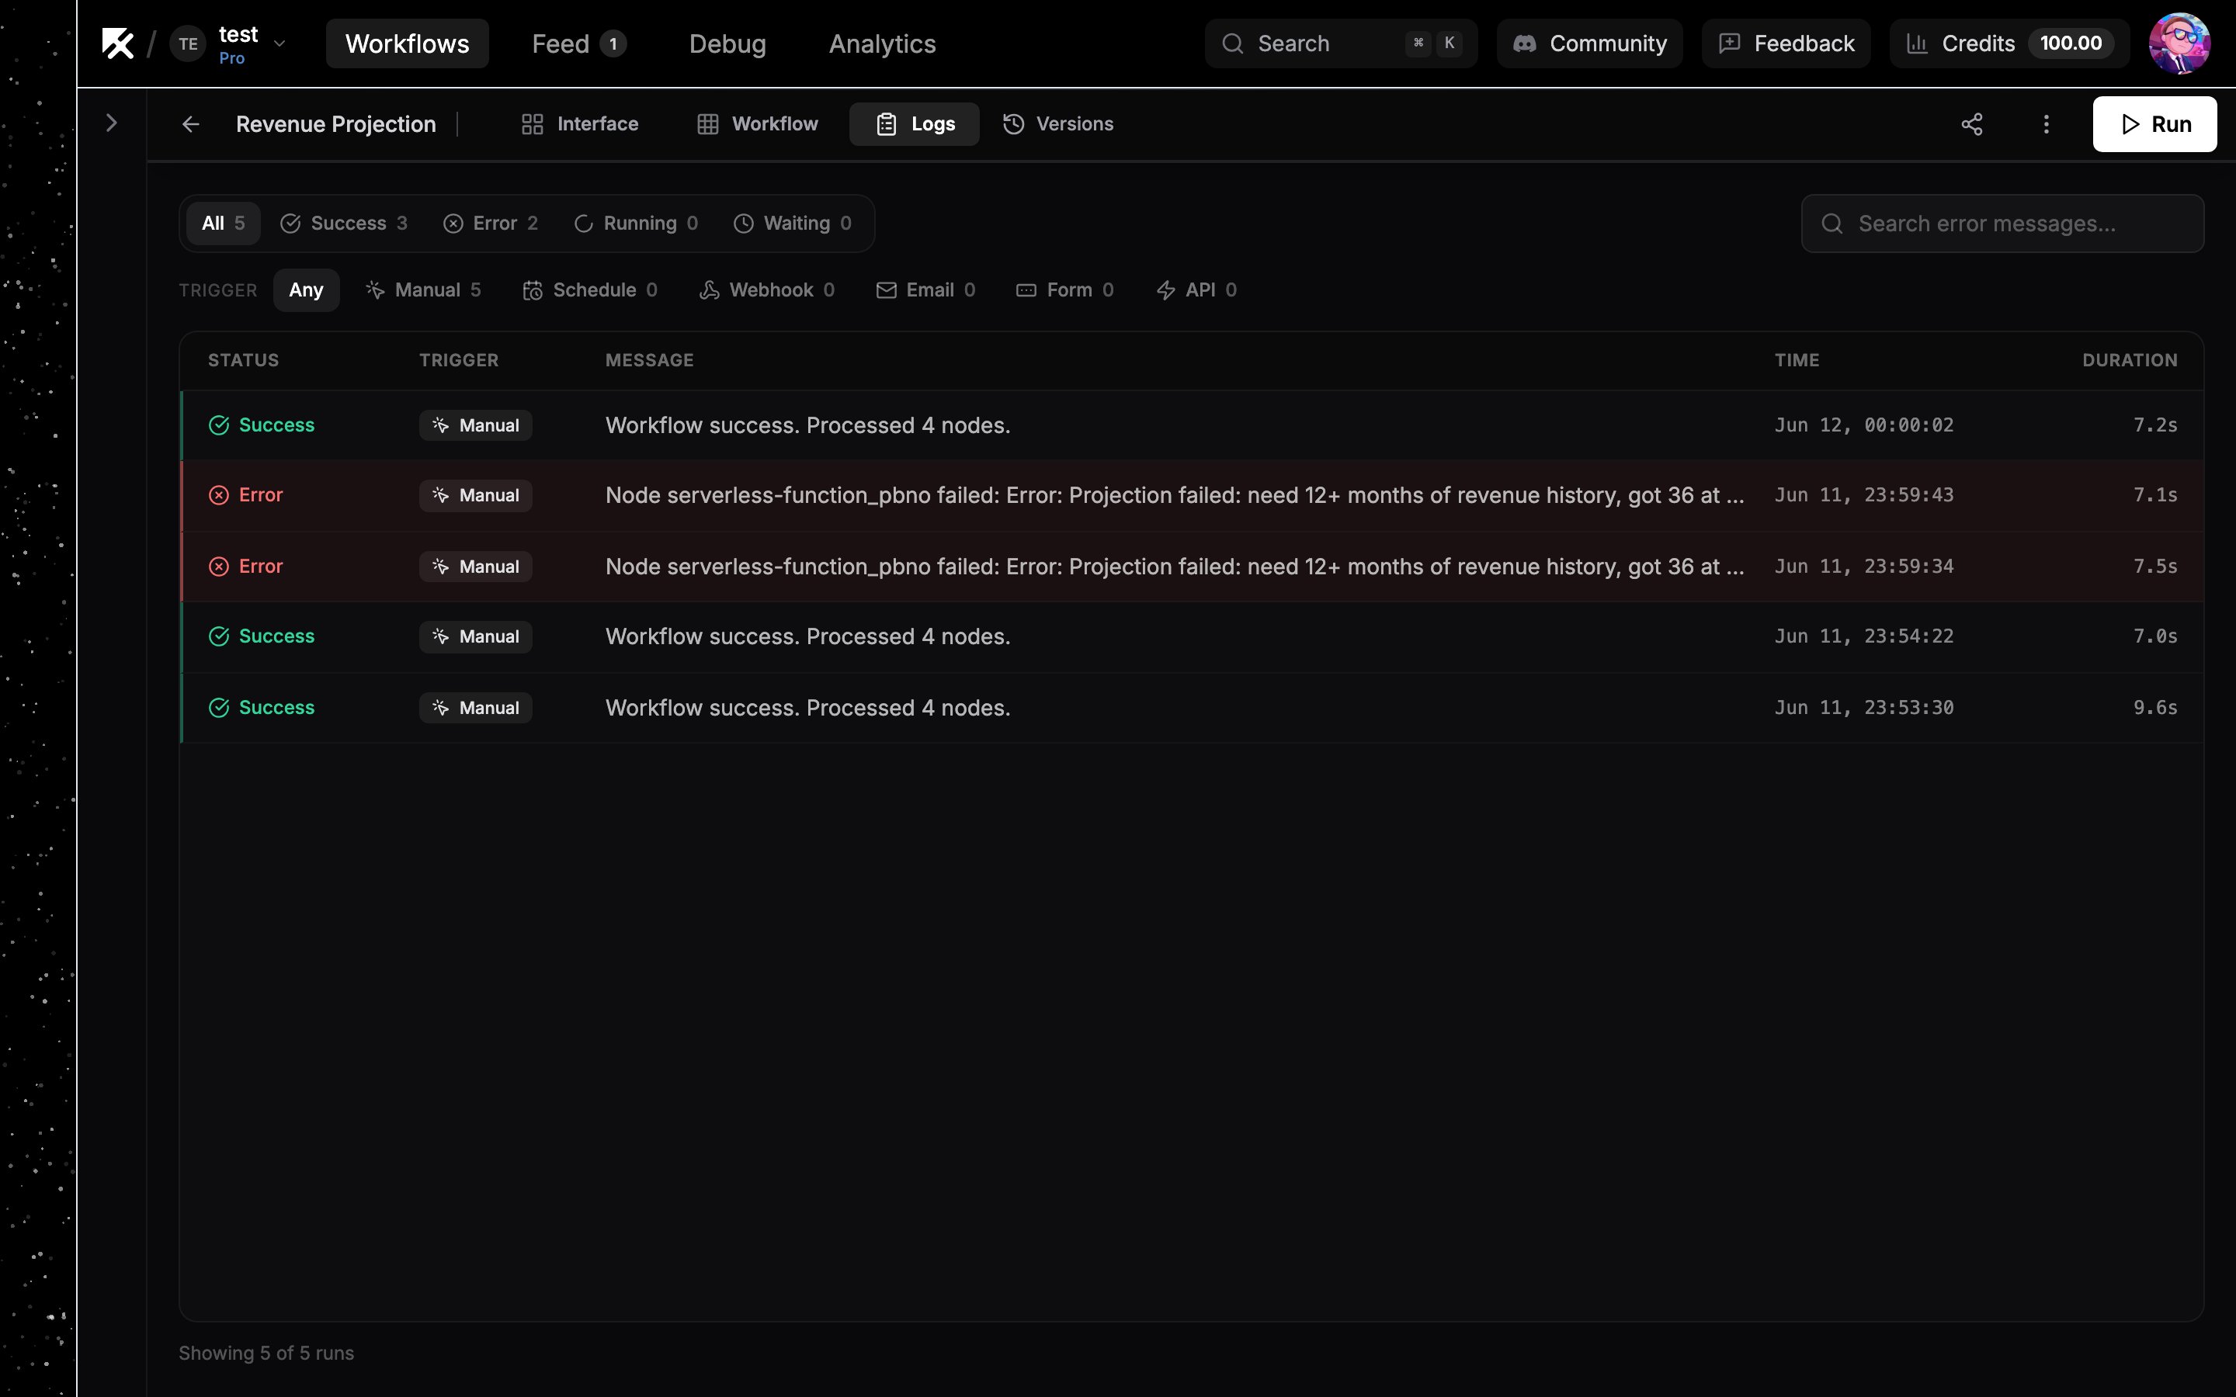Screen dimensions: 2236x1397
Task: Filter logs by Success status
Action: [344, 223]
